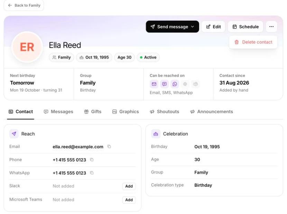The image size is (287, 214).
Task: Click the greyed-out Microsoft Teams channel icon
Action: 195,84
